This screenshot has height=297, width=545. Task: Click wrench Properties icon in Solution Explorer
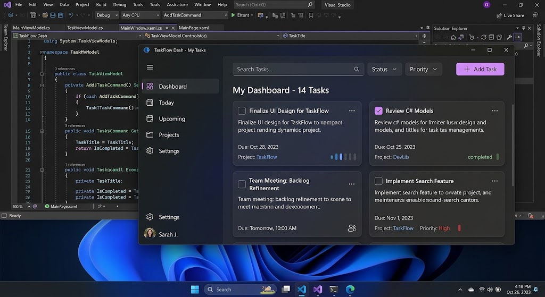[509, 37]
